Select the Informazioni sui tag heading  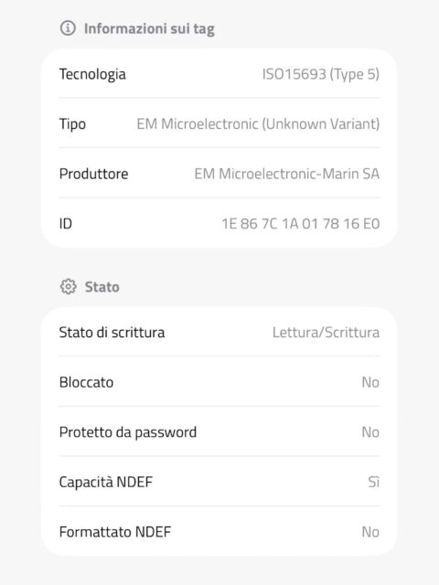pos(149,28)
